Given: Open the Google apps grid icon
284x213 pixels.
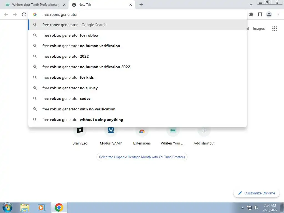Looking at the screenshot, I should tap(274, 29).
